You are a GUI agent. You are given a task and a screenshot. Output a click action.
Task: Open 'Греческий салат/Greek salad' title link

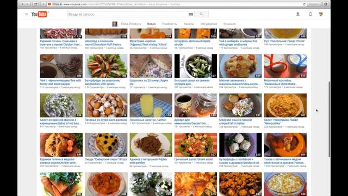pos(194,160)
